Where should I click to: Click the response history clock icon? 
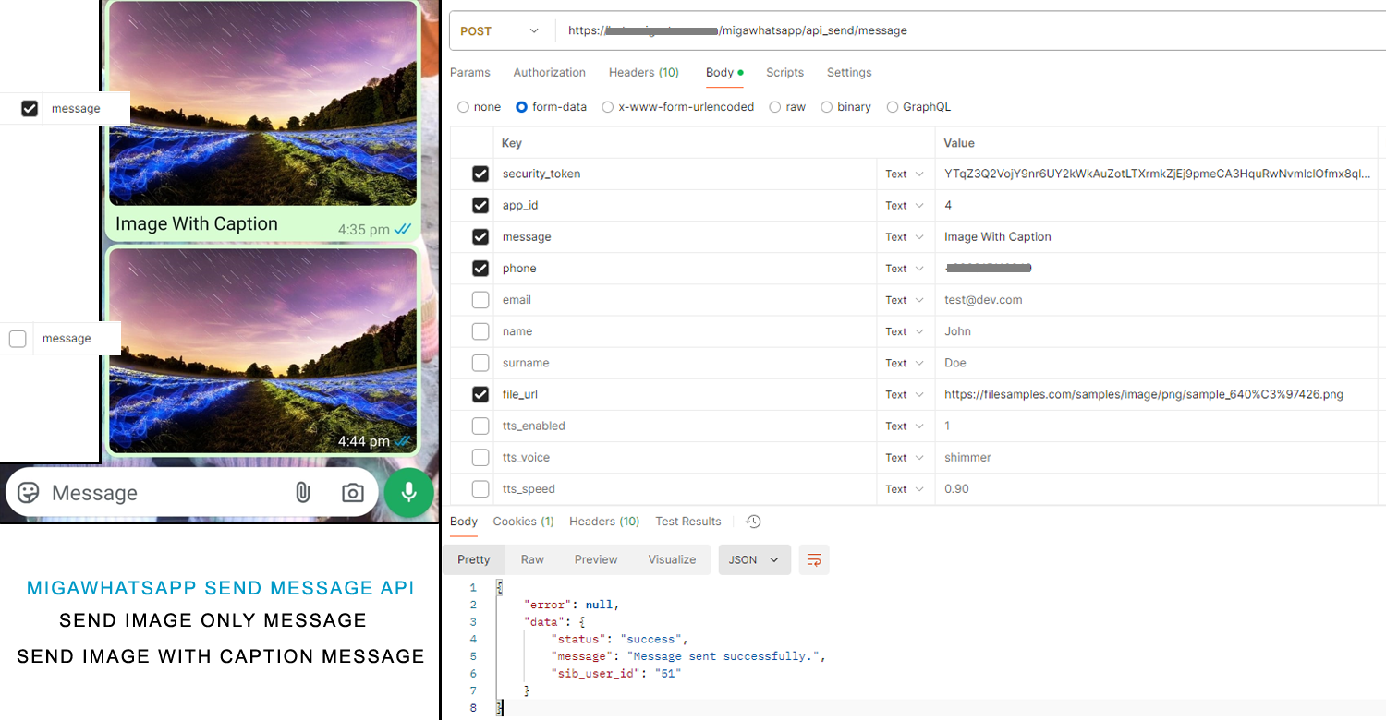pyautogui.click(x=753, y=522)
